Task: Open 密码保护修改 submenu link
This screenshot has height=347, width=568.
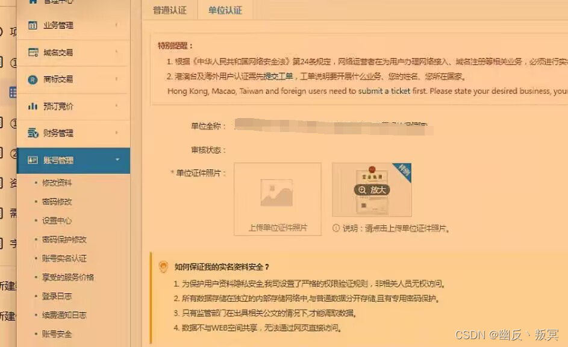Action: (x=64, y=239)
